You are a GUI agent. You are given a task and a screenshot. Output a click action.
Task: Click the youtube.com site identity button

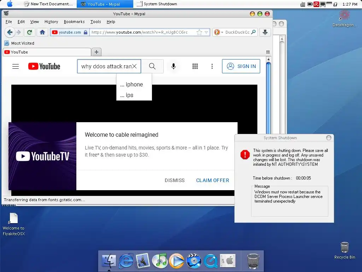70,32
